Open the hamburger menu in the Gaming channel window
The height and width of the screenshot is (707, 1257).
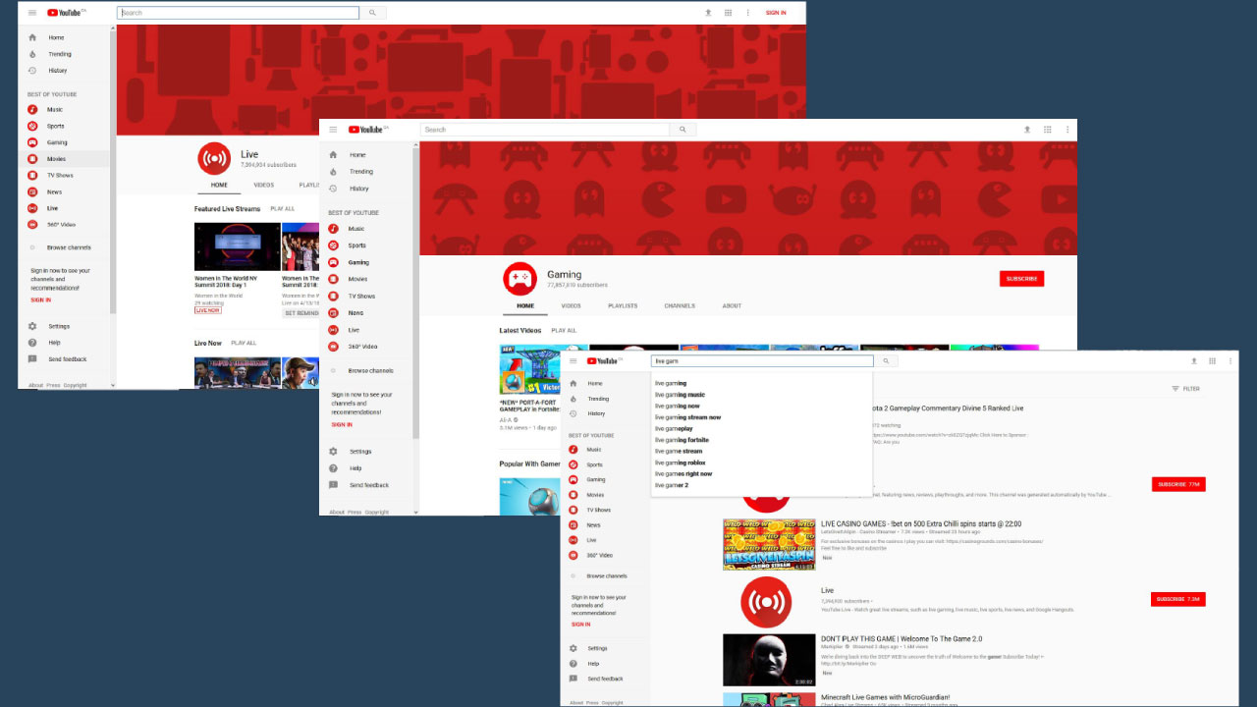click(333, 130)
